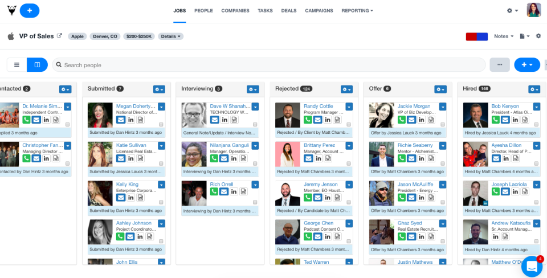Open external link icon next to VP of Sales
Image resolution: width=547 pixels, height=278 pixels.
coord(60,35)
